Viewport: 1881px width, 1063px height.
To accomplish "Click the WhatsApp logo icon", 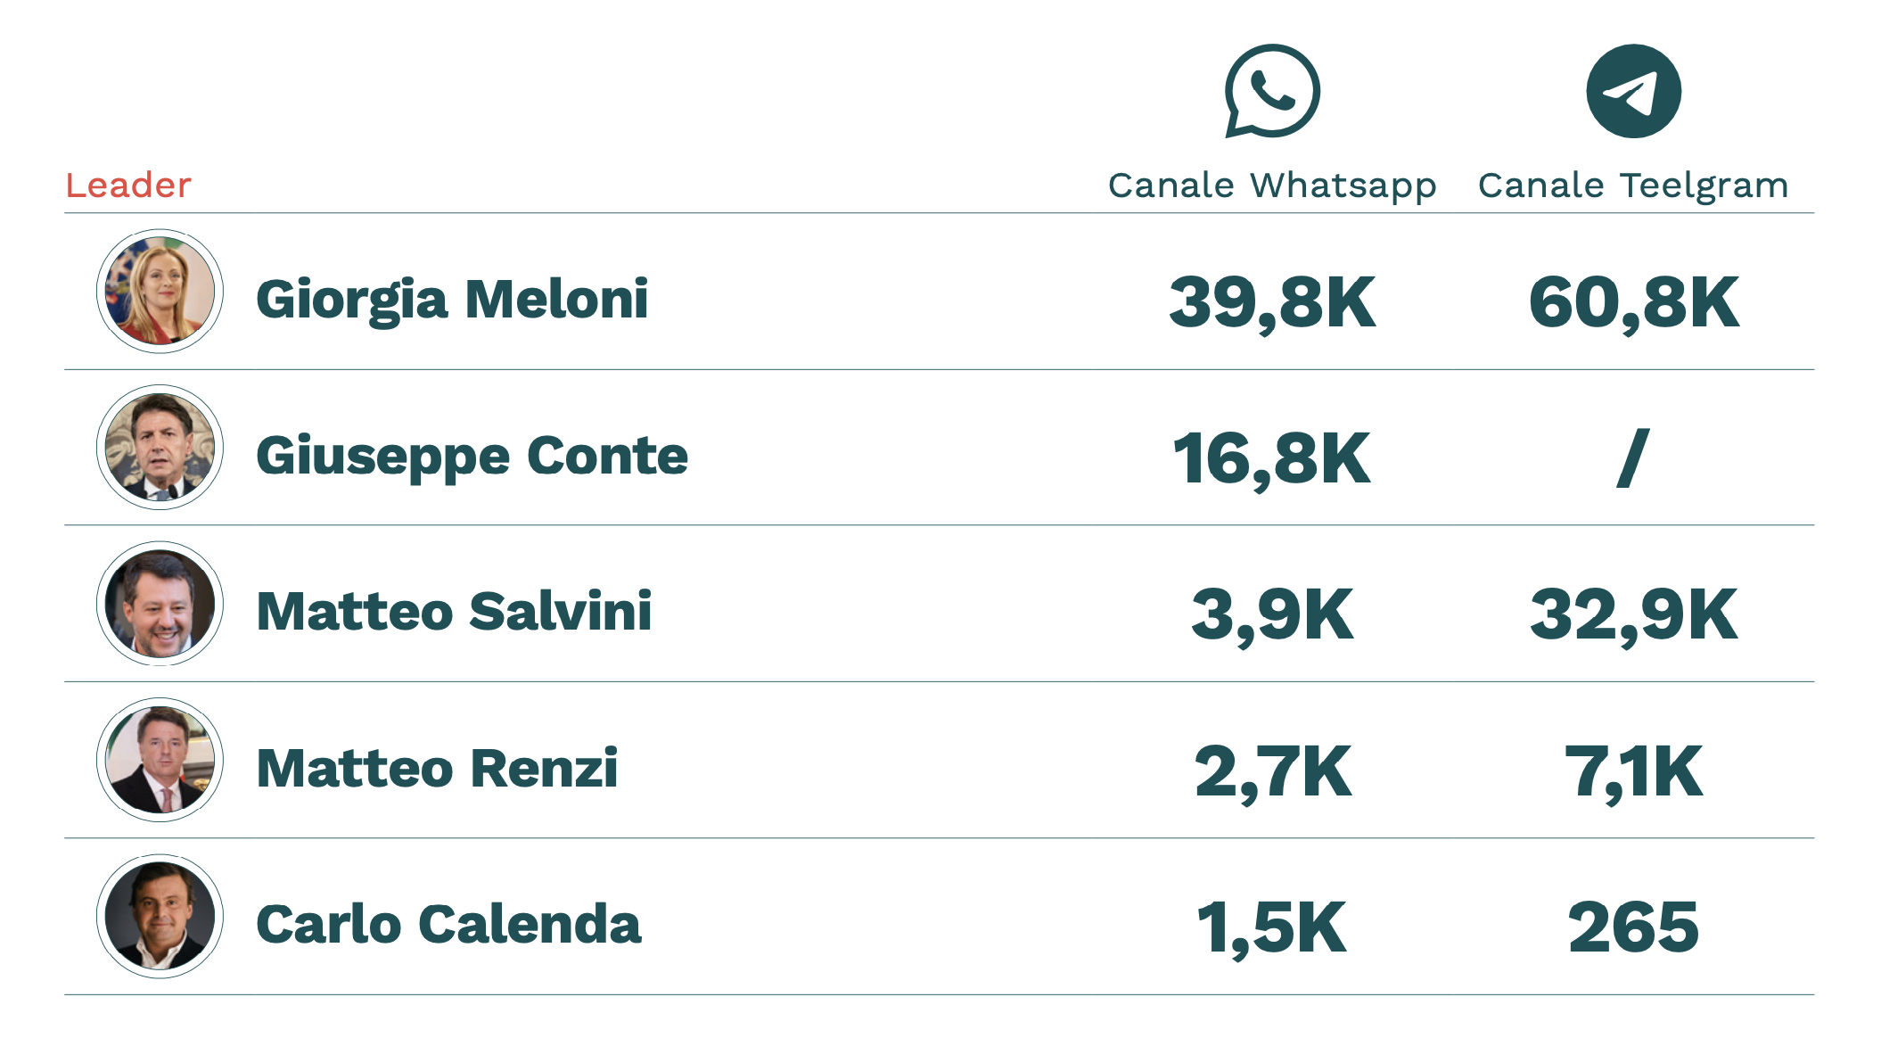I will 1272,91.
